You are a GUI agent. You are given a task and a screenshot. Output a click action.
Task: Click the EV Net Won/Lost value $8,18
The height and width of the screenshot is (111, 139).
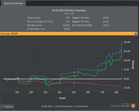[x=67, y=29]
